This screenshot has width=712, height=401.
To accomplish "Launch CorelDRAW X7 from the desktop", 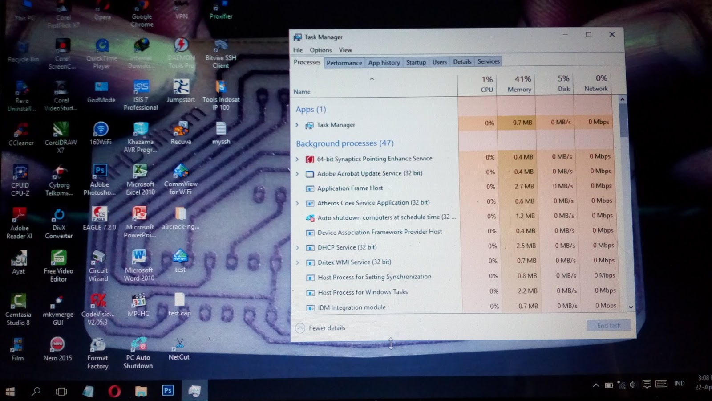I will pyautogui.click(x=61, y=137).
